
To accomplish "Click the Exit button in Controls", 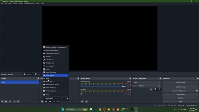I will 180,102.
